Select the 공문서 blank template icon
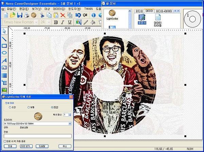 (142, 19)
